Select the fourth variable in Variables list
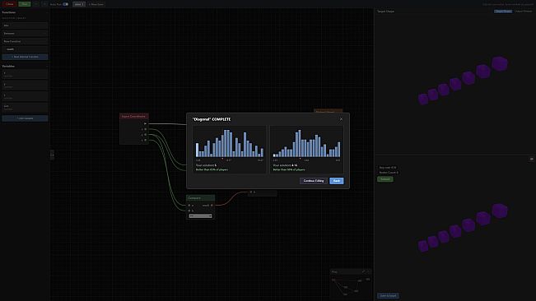 point(25,108)
